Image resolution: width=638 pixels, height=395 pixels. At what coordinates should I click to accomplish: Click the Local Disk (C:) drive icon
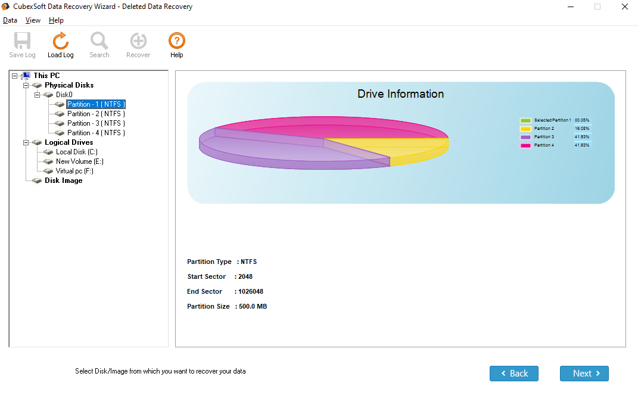(48, 152)
